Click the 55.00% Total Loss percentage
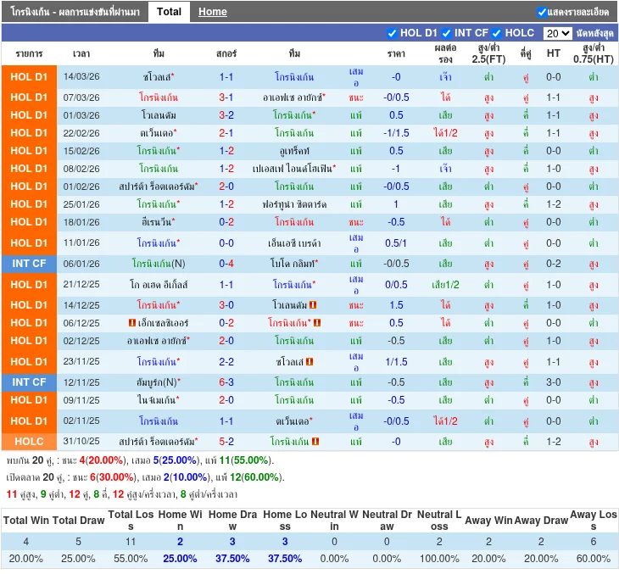 tap(131, 559)
